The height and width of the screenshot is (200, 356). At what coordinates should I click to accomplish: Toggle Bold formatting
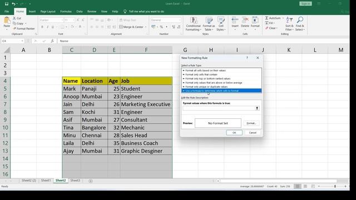[x=42, y=27]
